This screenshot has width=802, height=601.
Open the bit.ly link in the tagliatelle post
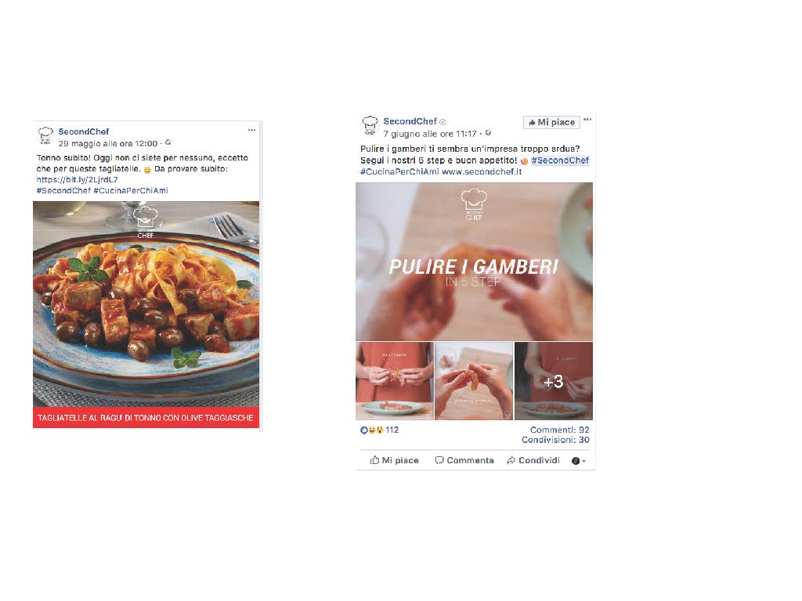click(x=78, y=180)
